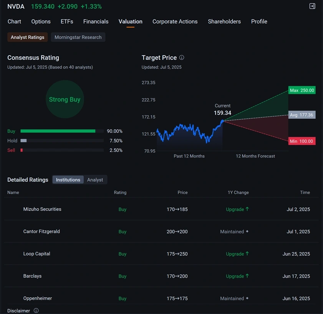
Task: Sort by the 1Y Change column header
Action: click(238, 192)
